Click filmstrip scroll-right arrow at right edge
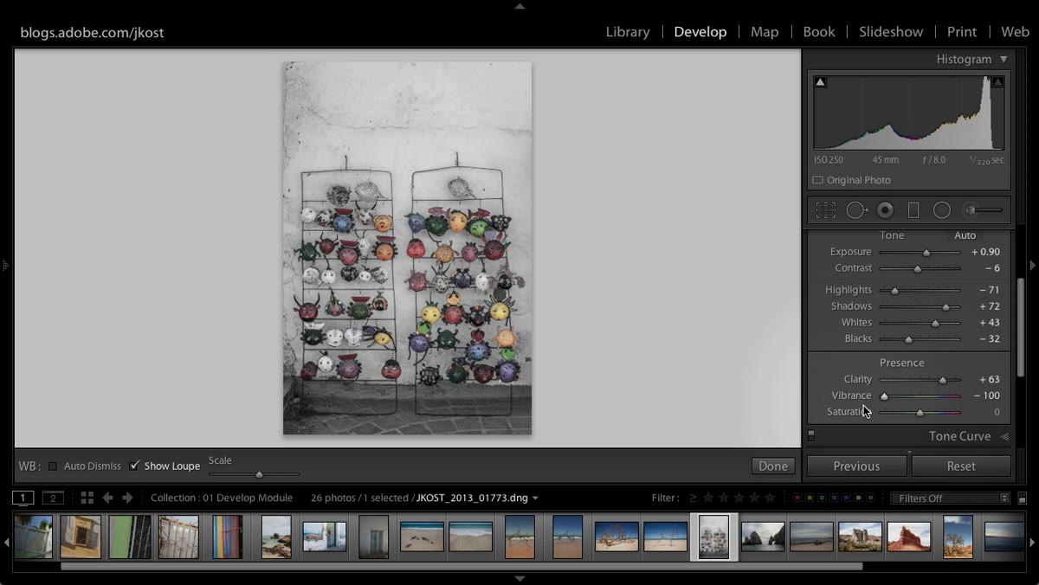Screen dimensions: 1039x585 [x=1033, y=543]
